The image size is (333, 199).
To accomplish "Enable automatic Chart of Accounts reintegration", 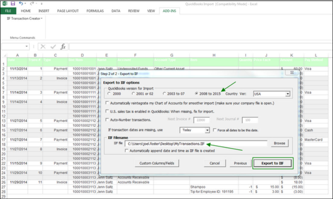I will [x=107, y=103].
